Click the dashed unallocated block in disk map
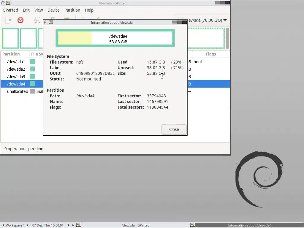The image size is (304, 228). tap(206, 38)
